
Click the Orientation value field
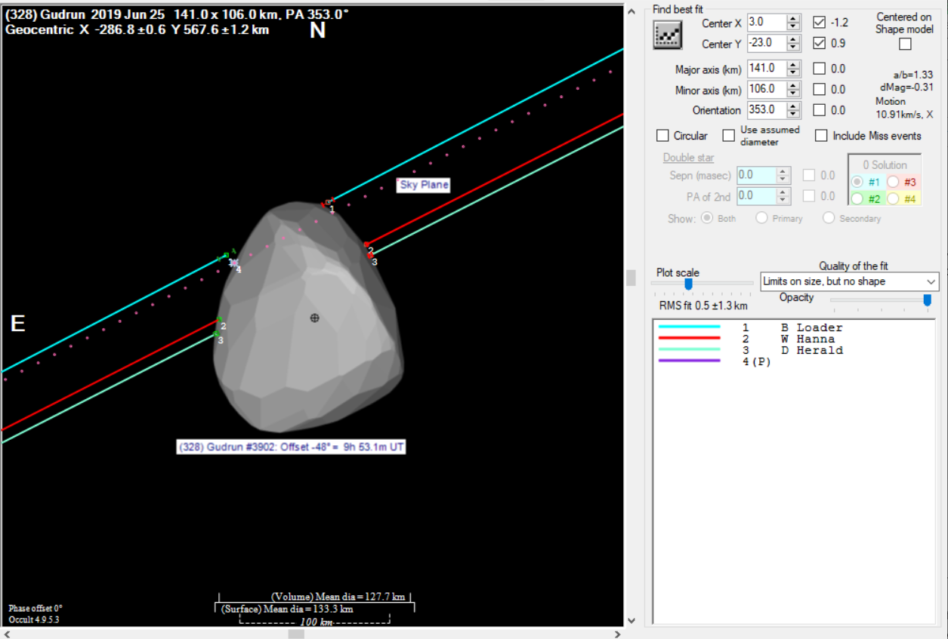(x=766, y=110)
